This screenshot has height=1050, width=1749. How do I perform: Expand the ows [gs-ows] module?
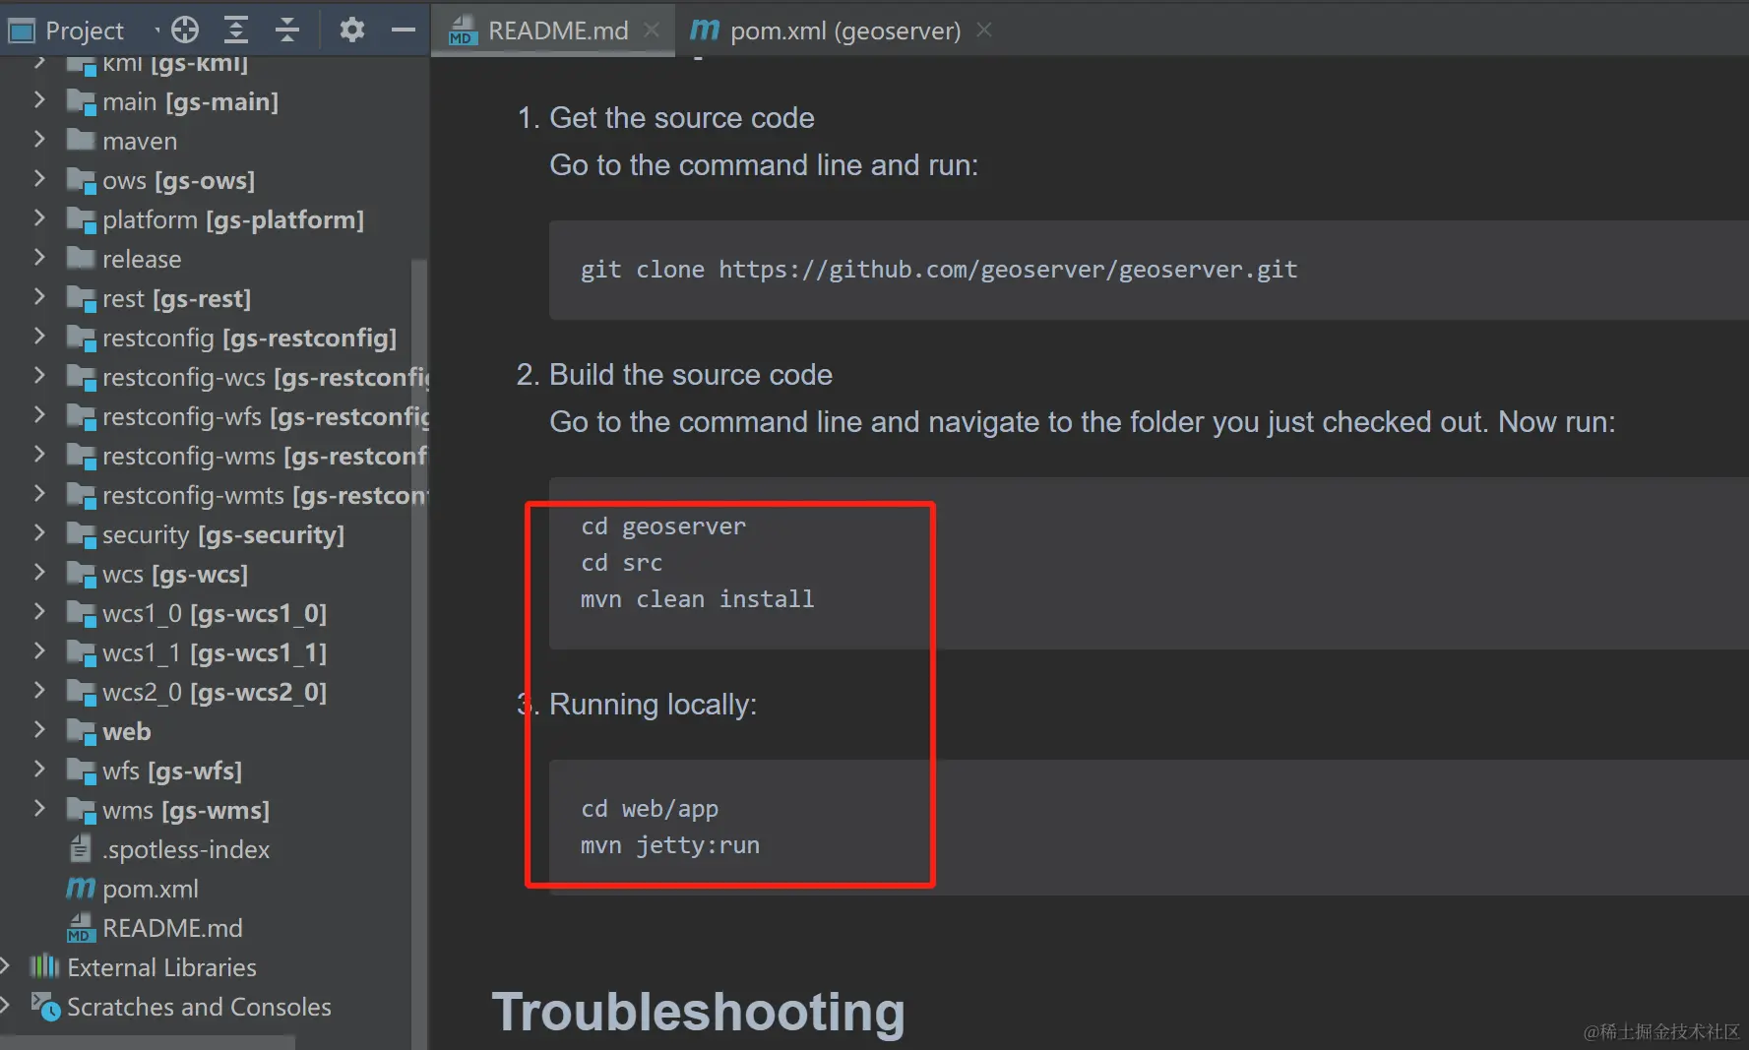[39, 179]
